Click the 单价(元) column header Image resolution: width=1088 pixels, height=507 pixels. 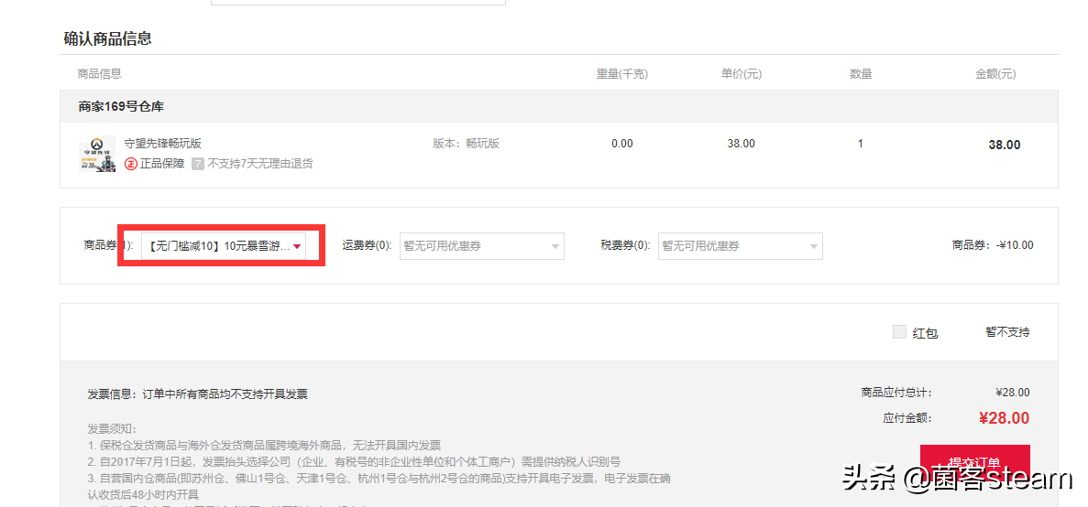pos(741,73)
